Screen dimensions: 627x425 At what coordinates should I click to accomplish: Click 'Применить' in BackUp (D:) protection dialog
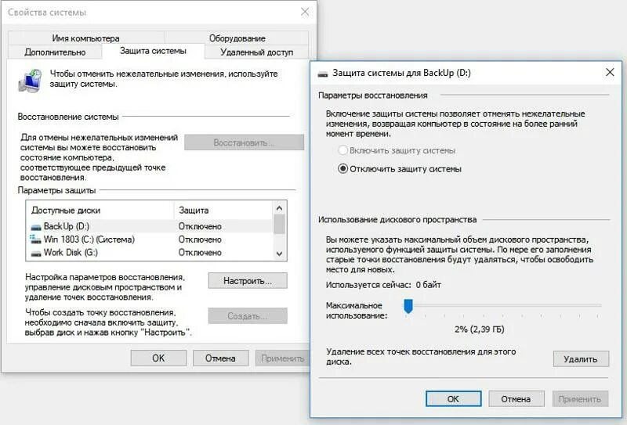(580, 398)
